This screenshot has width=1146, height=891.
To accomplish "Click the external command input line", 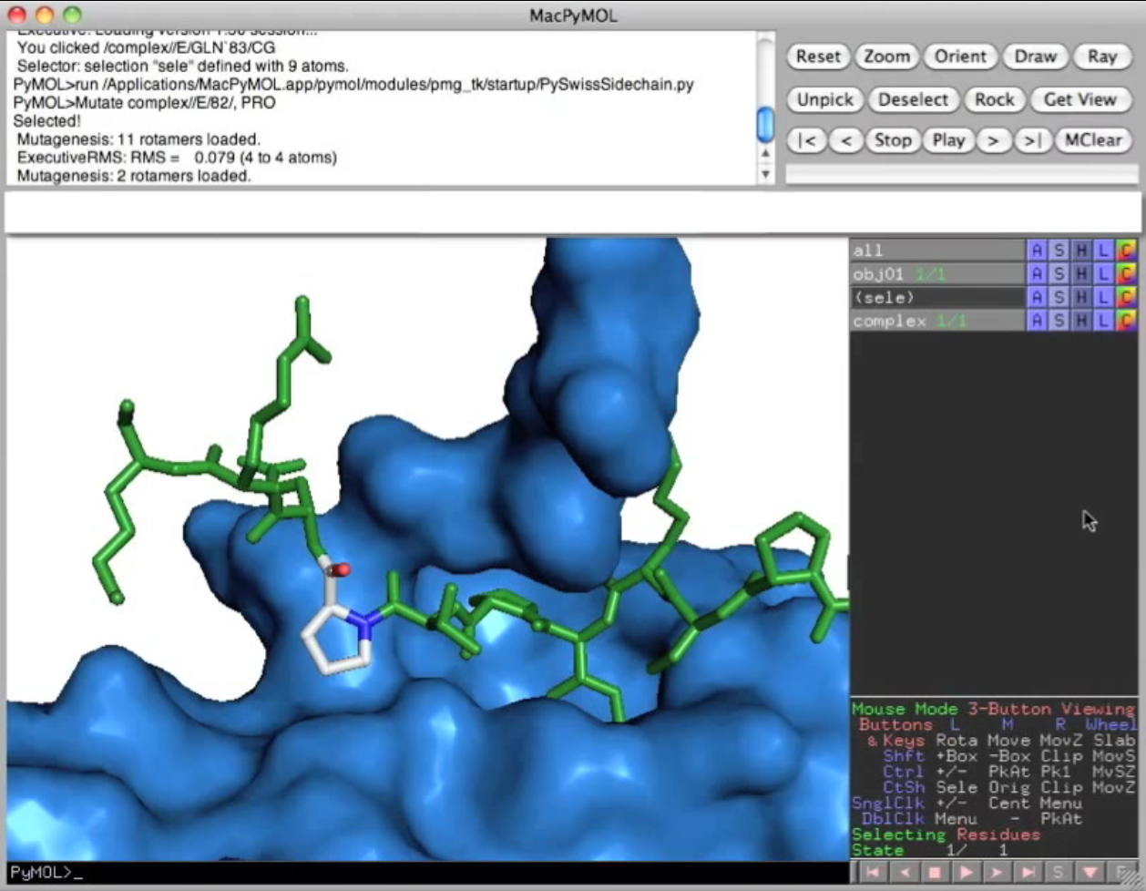I will point(573,212).
